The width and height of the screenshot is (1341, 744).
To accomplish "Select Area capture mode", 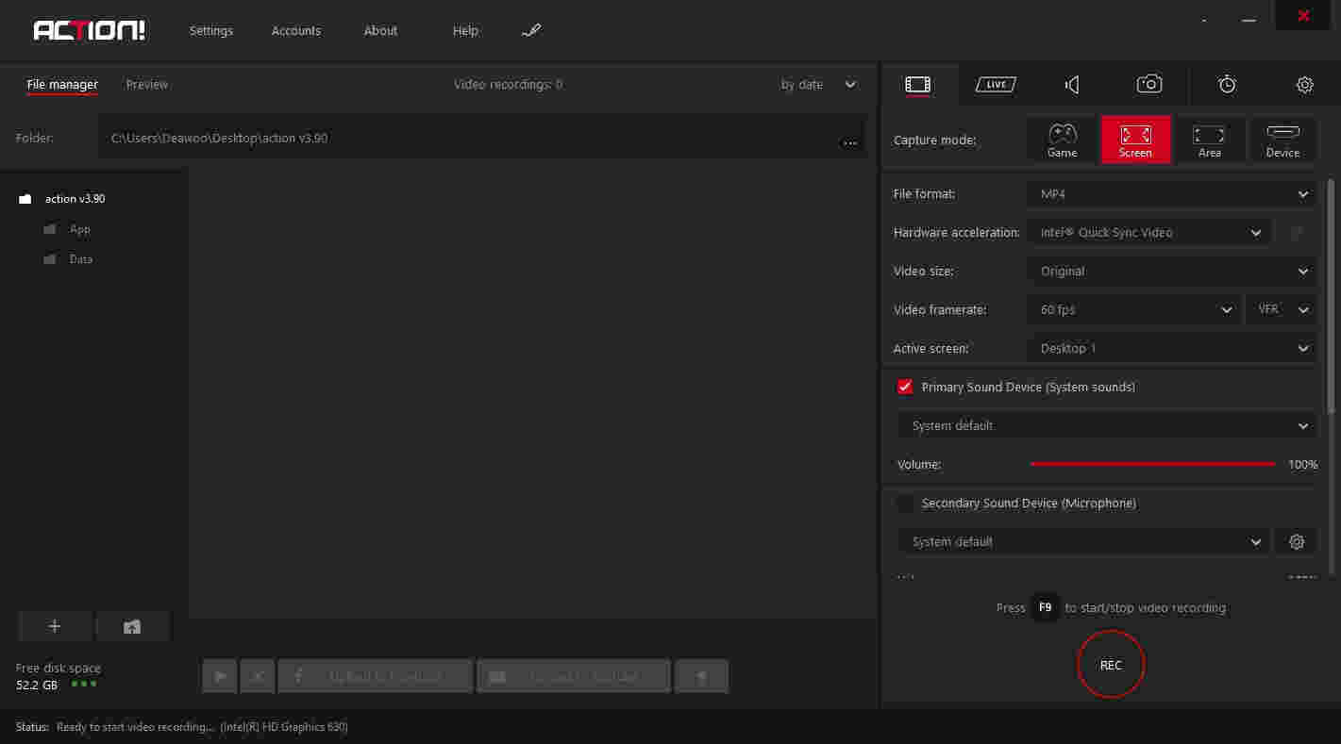I will [x=1210, y=140].
